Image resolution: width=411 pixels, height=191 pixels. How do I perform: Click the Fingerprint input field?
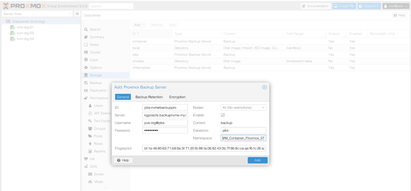[204, 148]
